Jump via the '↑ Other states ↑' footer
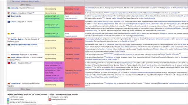Screen dimensions: 188x105 (x=25, y=89)
